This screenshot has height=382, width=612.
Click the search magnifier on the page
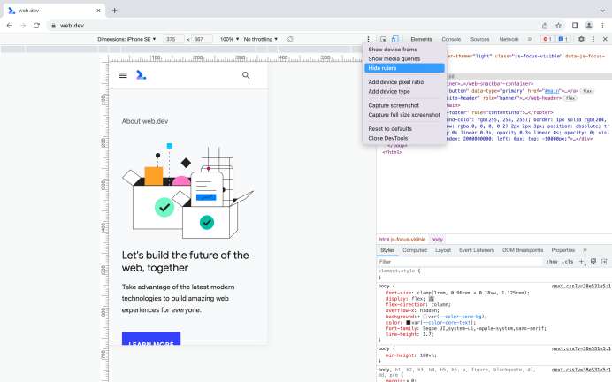click(x=246, y=75)
